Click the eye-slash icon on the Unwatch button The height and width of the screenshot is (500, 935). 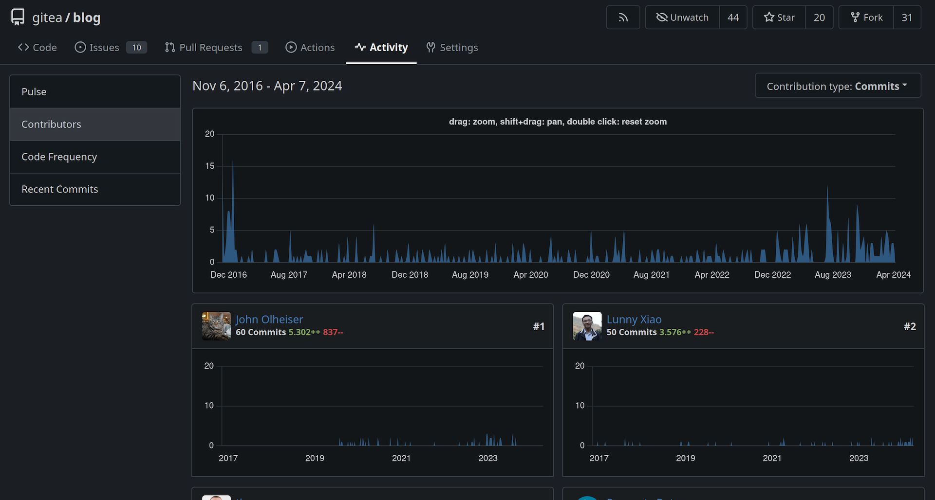[661, 17]
